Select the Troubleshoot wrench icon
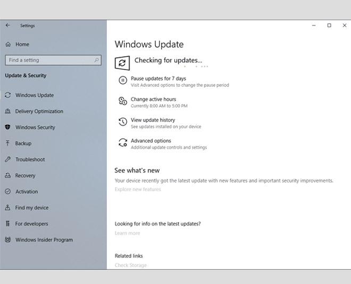Image resolution: width=351 pixels, height=284 pixels. 7,159
